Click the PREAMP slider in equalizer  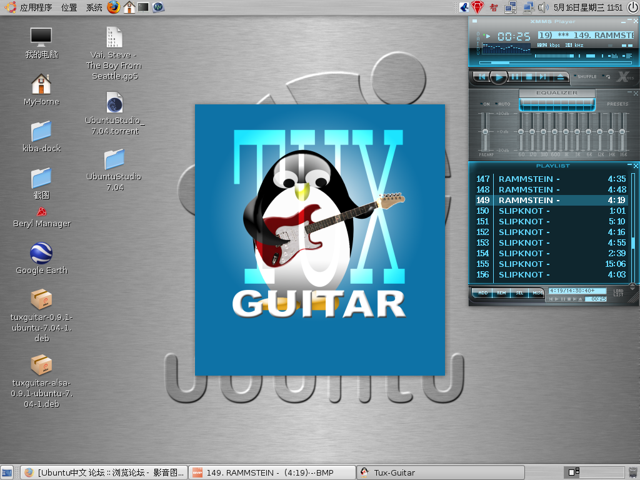485,131
